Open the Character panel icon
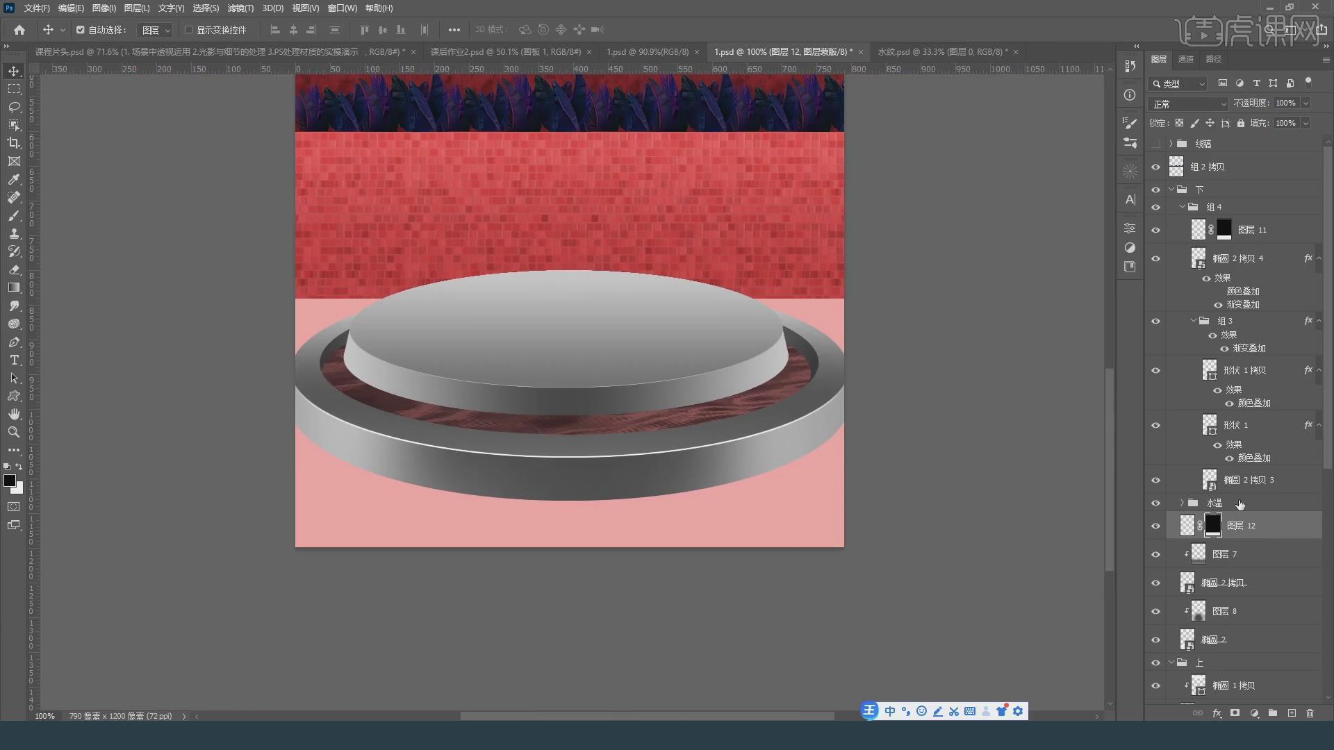The width and height of the screenshot is (1334, 750). coord(1130,200)
